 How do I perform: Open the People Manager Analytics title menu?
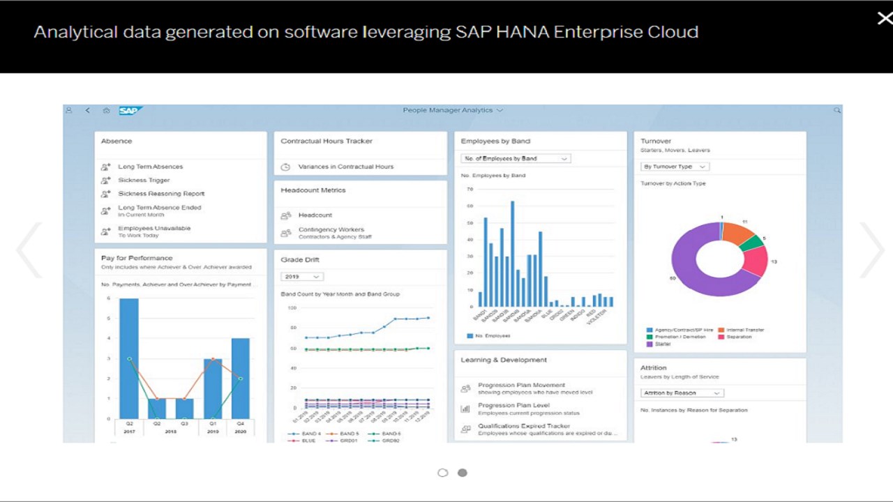coord(453,110)
